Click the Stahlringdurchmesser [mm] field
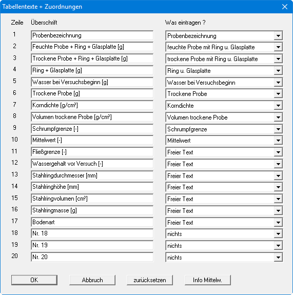The width and height of the screenshot is (293, 295). pos(92,175)
